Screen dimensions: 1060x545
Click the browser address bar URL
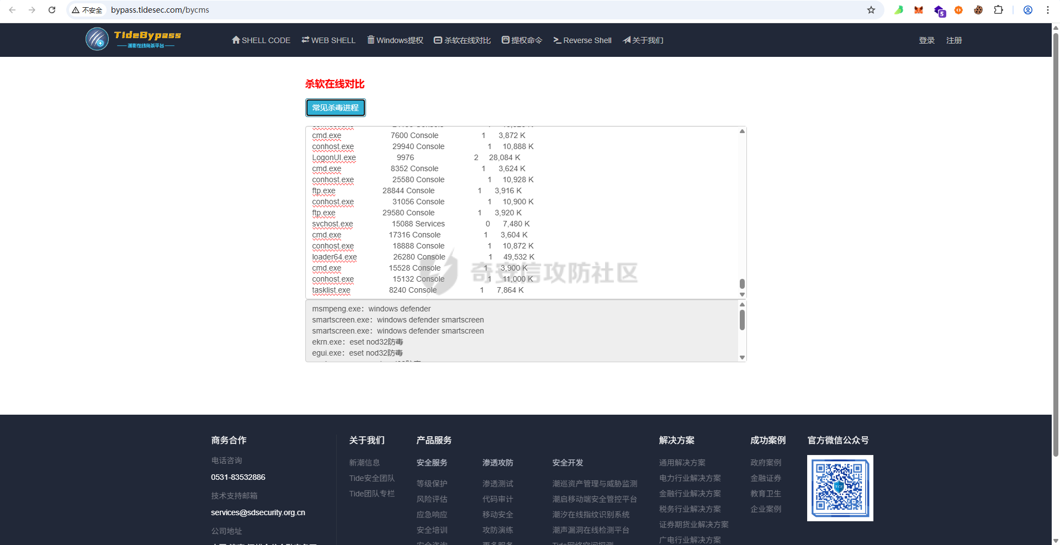160,10
